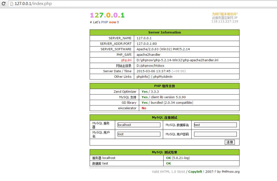Click the '数据库 test' result label

coord(100,163)
